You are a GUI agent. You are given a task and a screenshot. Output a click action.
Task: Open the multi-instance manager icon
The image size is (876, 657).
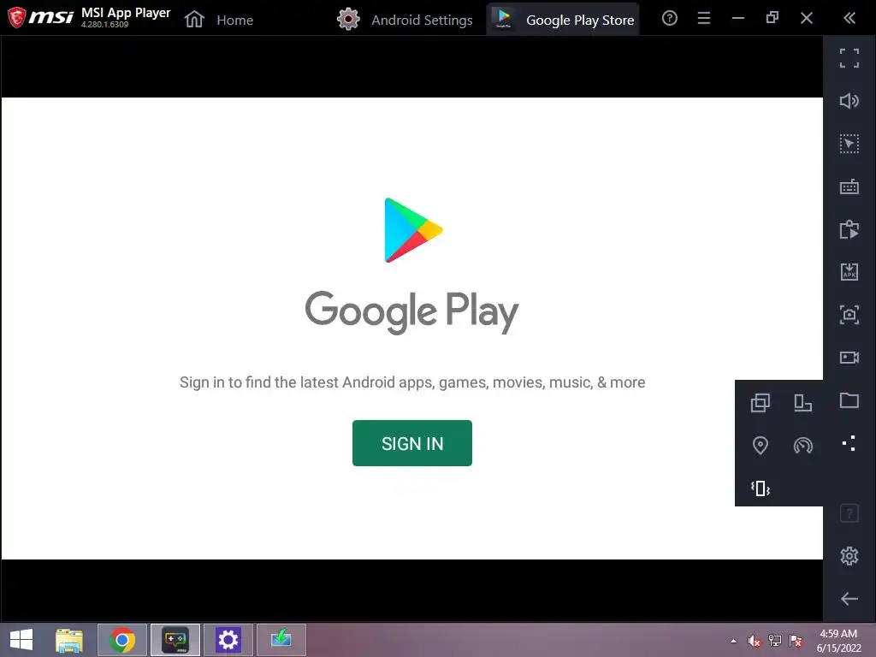point(760,402)
